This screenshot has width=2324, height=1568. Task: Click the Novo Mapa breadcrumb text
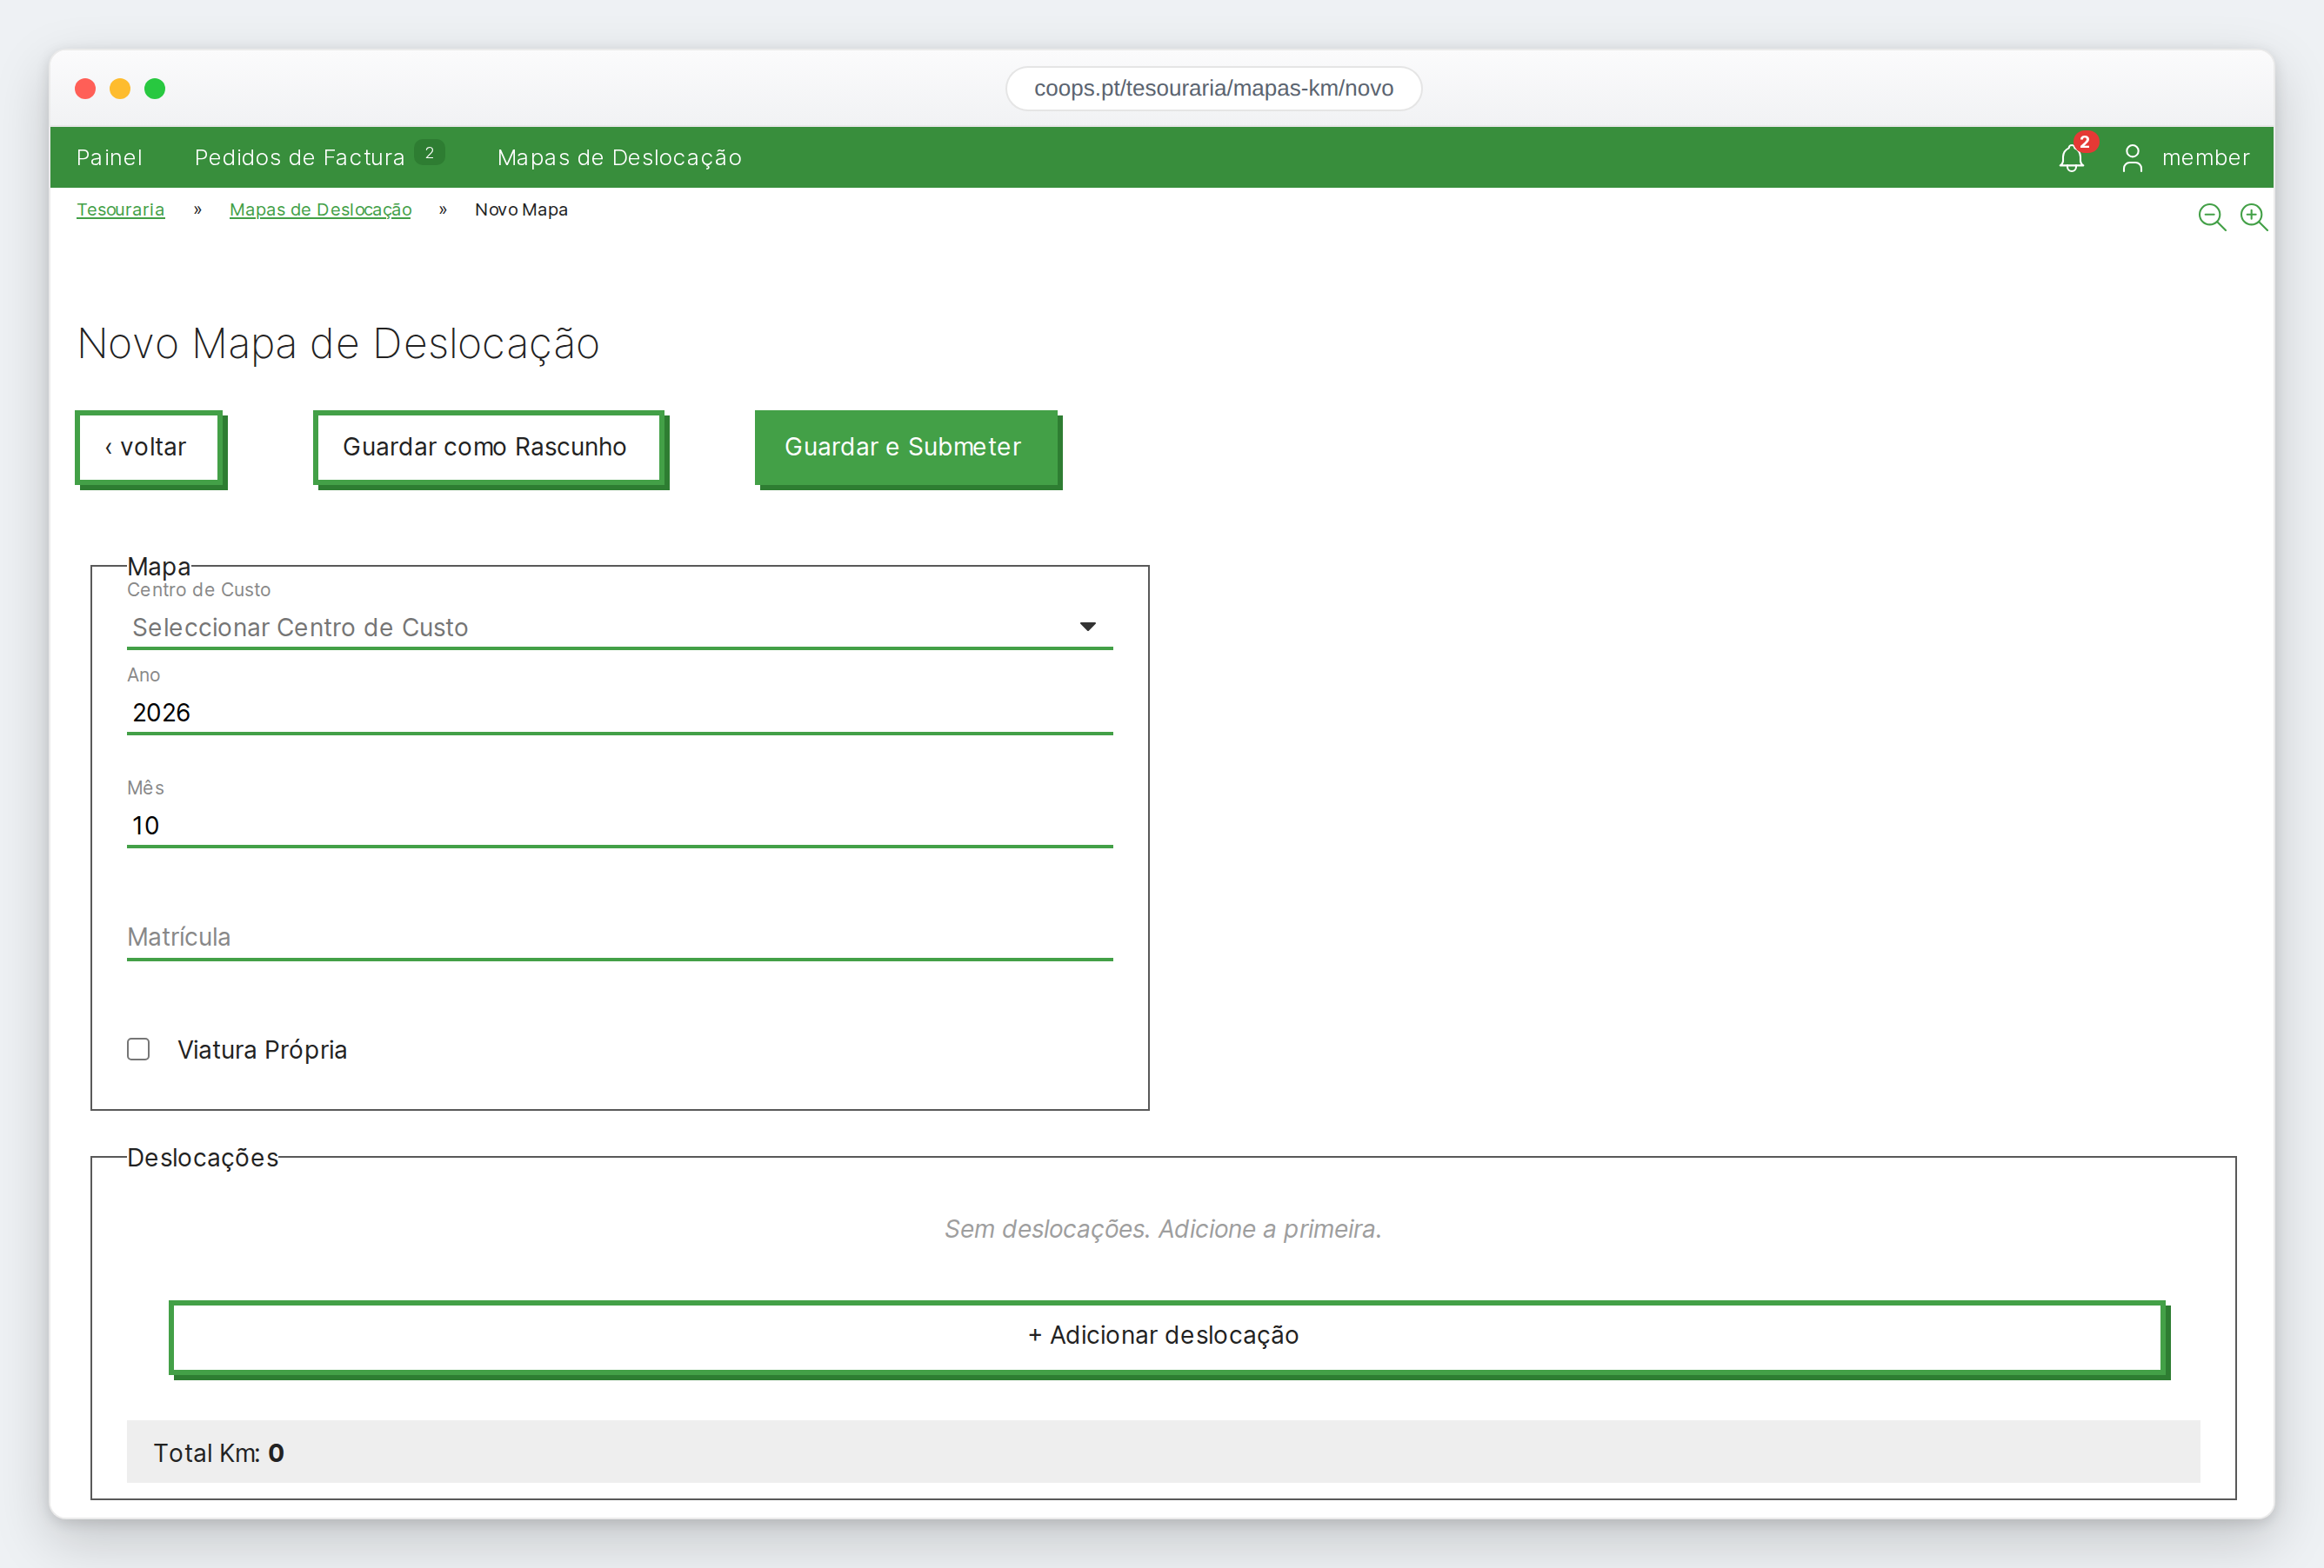(521, 209)
